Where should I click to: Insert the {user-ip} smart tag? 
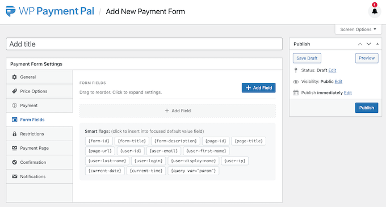click(x=234, y=161)
